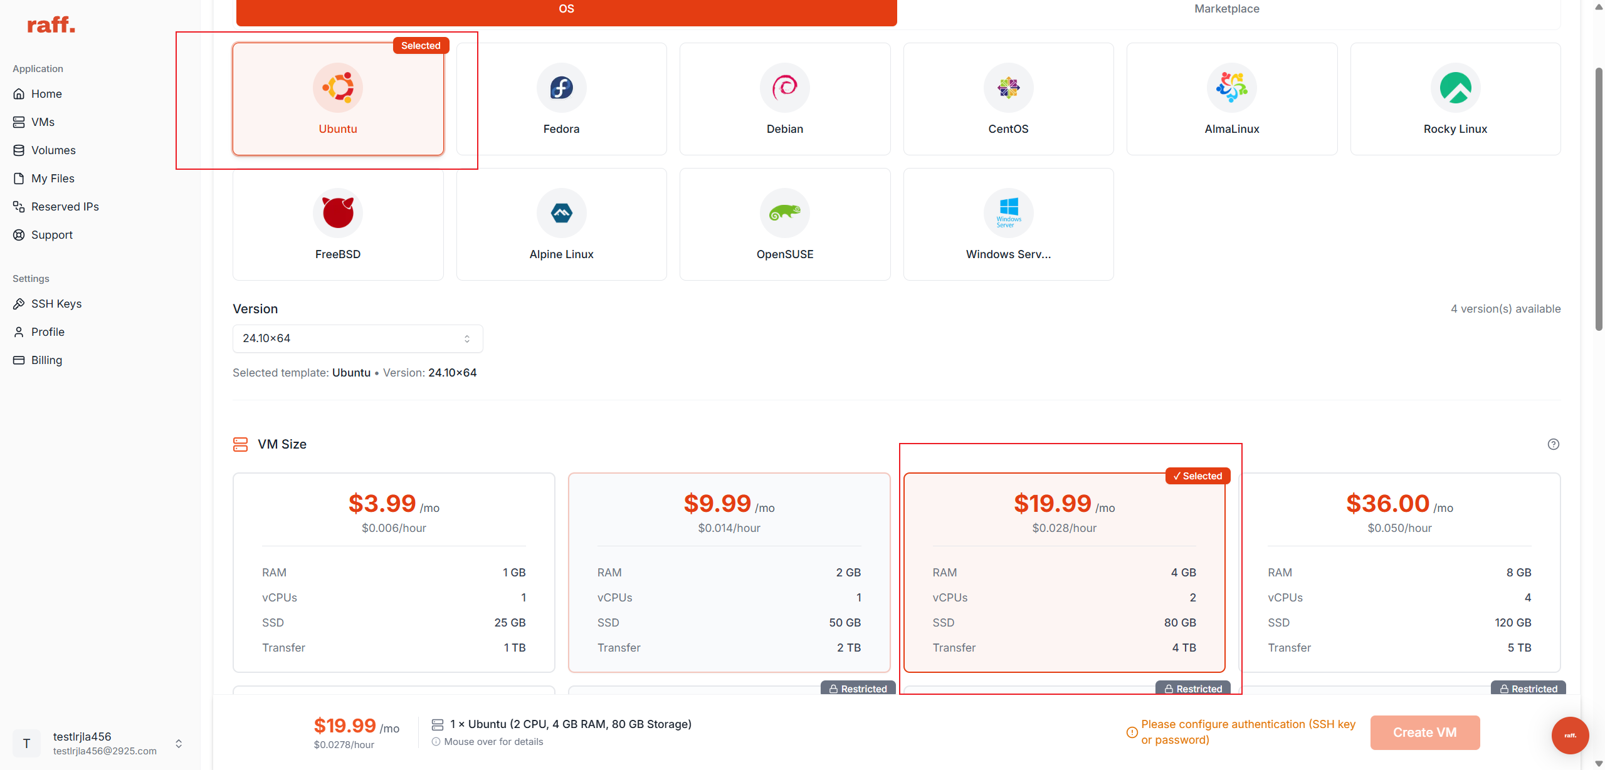Click the Create VM button
The height and width of the screenshot is (770, 1605).
(1425, 732)
